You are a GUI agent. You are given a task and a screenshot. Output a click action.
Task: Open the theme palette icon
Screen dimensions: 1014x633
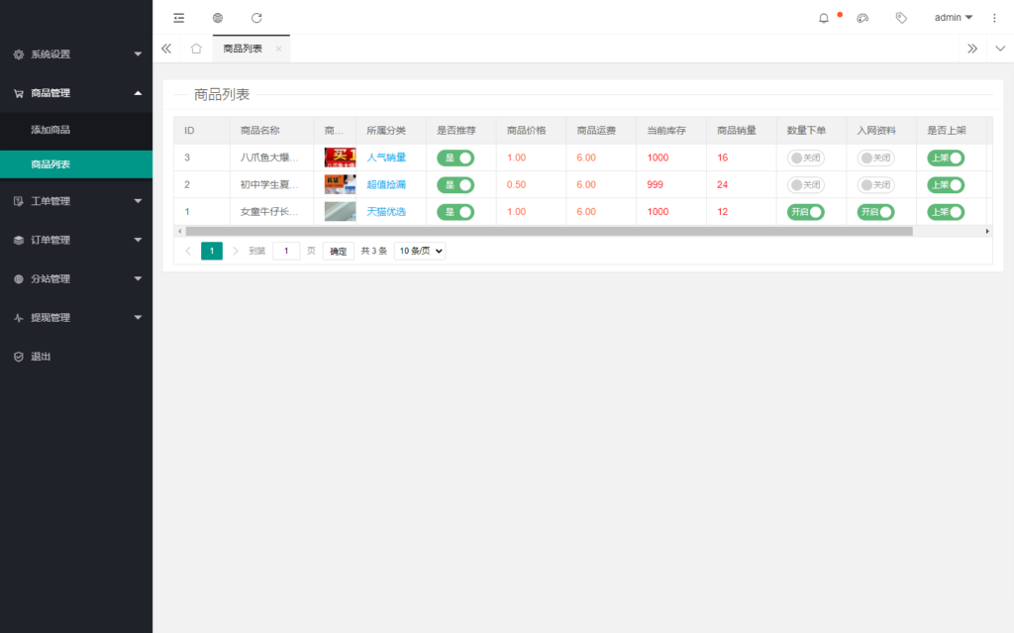862,18
